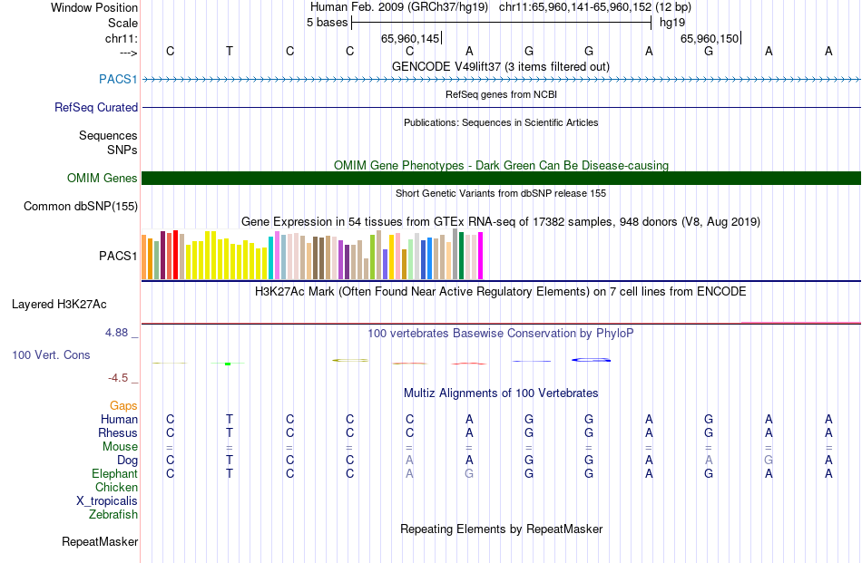Click the 4.88 conservation scale value
The image size is (862, 563).
tap(116, 333)
